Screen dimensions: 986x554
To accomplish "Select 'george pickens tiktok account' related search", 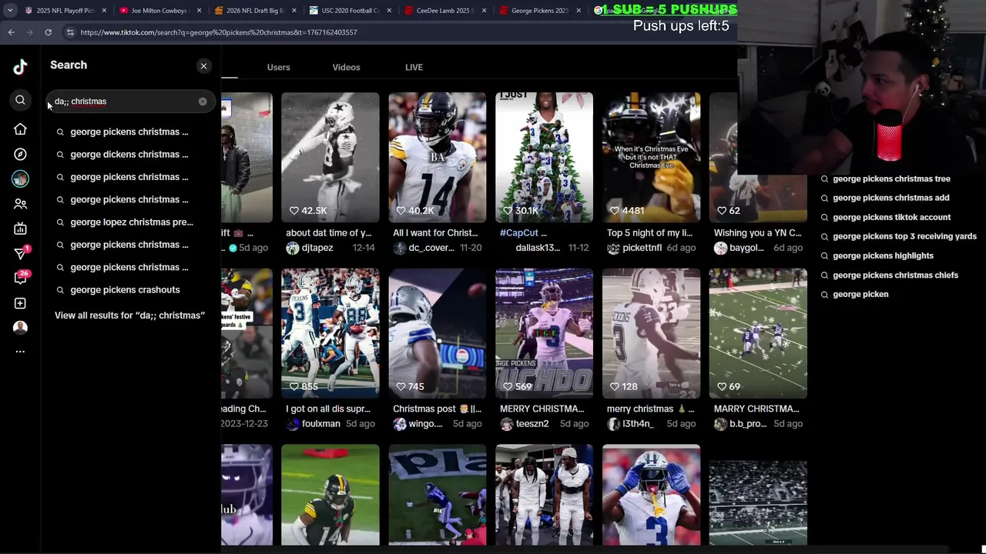I will 891,217.
